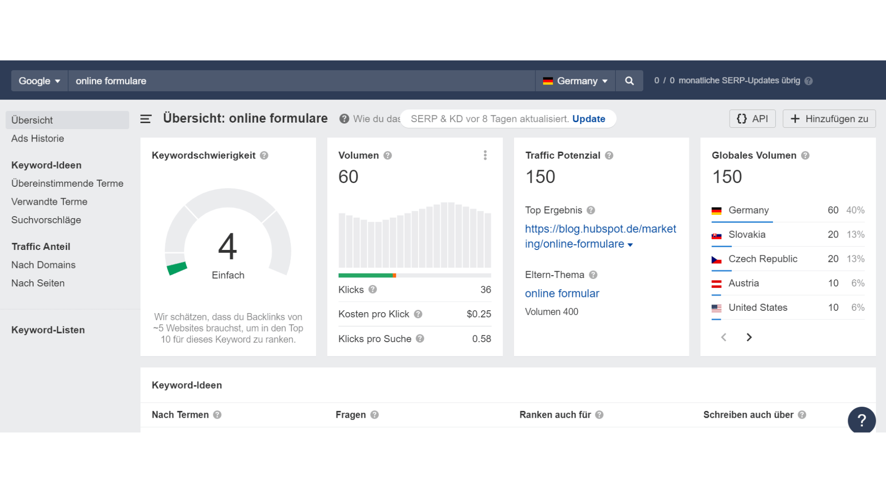Screen dimensions: 886x498
Task: Click the Update link for SERP & KD
Action: [588, 119]
